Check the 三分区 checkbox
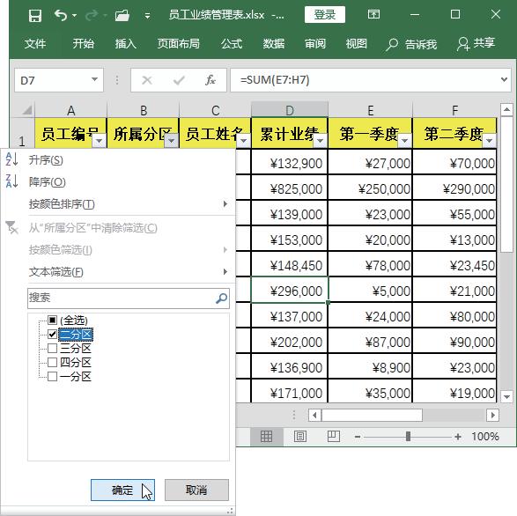The image size is (517, 516). [52, 348]
